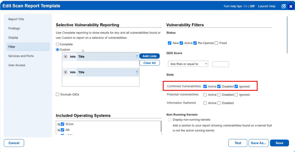This screenshot has width=295, height=152.
Task: Click the Save As... button
Action: tap(259, 143)
